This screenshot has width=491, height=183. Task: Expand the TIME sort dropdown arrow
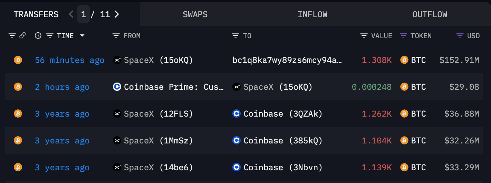point(82,36)
